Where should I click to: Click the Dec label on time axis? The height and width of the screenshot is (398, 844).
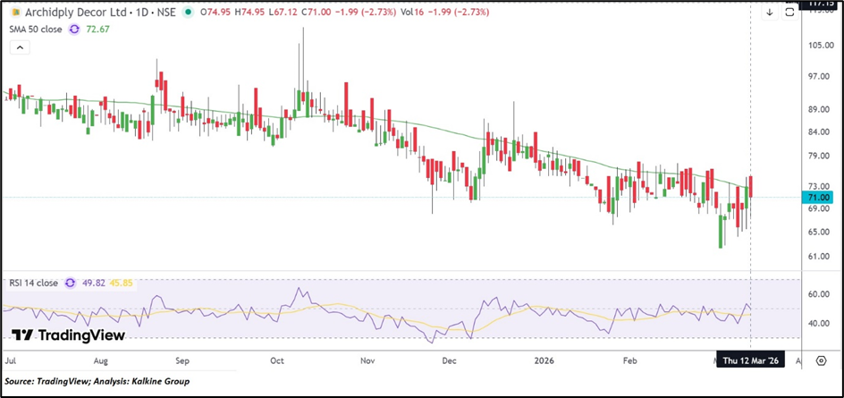point(450,360)
